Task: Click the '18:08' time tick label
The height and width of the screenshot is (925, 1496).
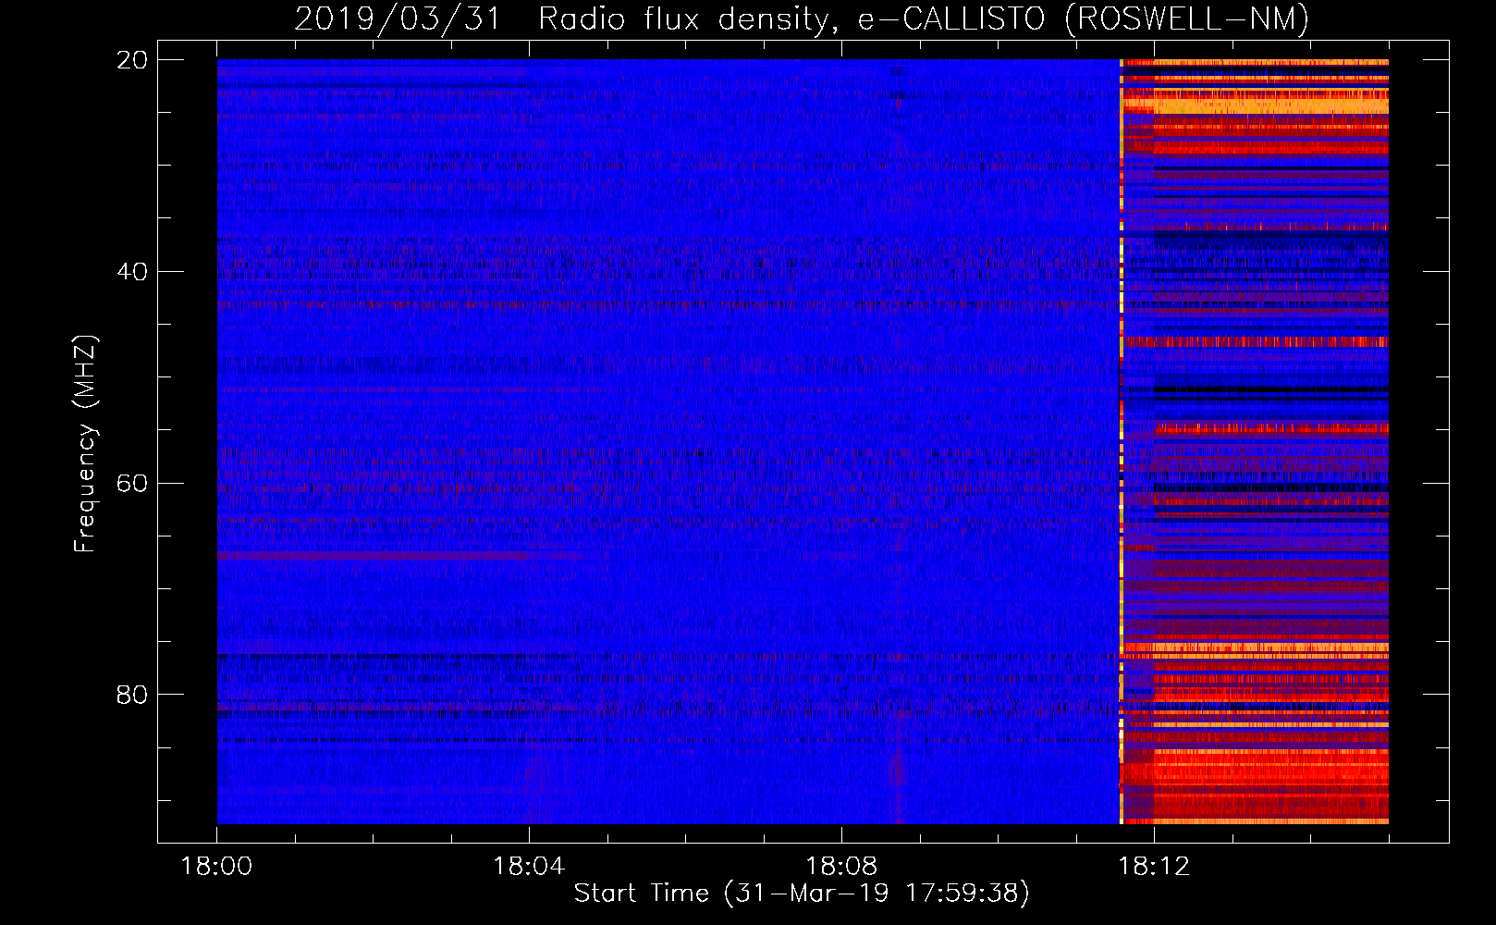Action: pos(841,867)
